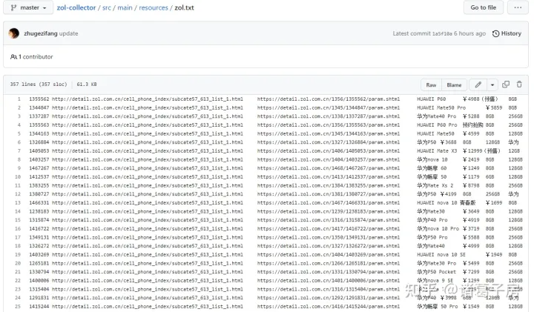Click 'HUAWEI Mate X3' in line 7
Screen dimensions: 534x312
437,150
